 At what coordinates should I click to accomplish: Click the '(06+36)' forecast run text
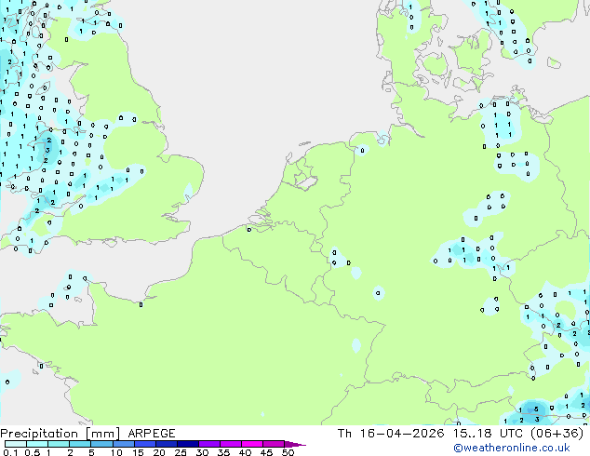tap(557, 434)
